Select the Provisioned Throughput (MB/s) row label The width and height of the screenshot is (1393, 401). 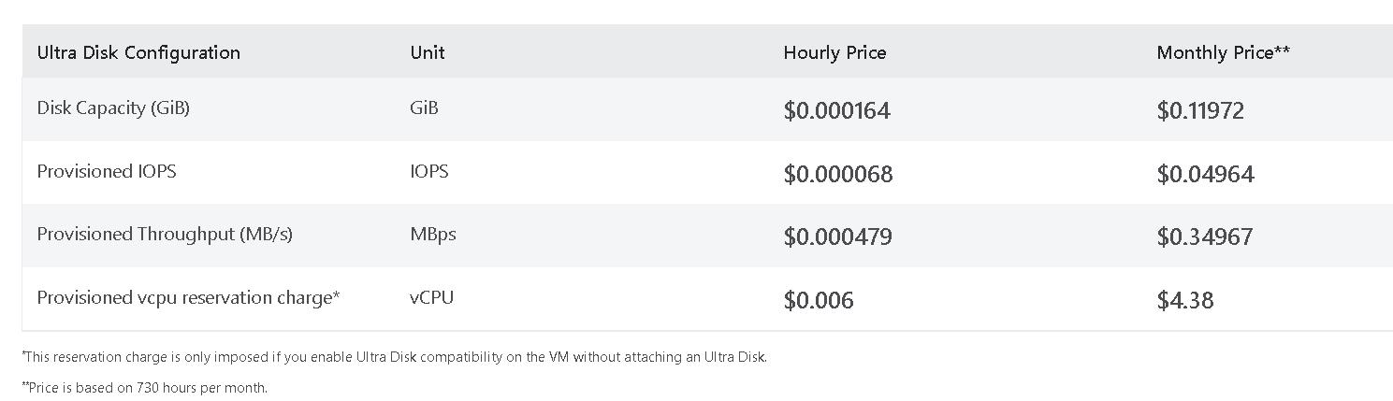(x=165, y=235)
